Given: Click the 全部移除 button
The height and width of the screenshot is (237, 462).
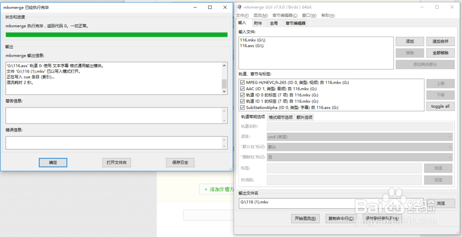Looking at the screenshot, I should click(x=440, y=53).
